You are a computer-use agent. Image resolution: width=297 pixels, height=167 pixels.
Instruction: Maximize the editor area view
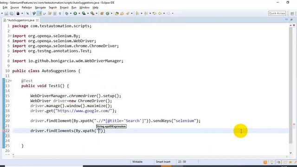[x=291, y=19]
